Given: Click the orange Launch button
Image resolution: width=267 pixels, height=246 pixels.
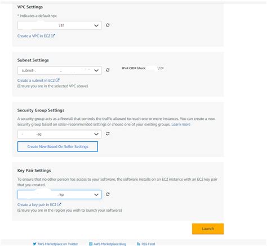Looking at the screenshot, I should [208, 229].
